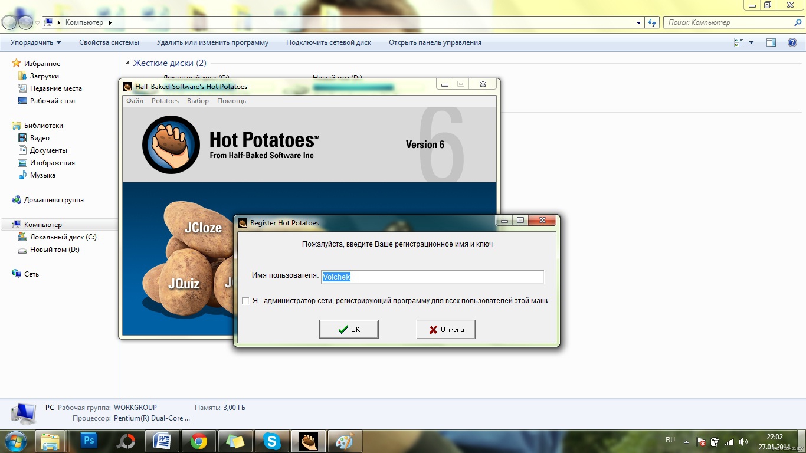Click the change view icon in Explorer
806x453 pixels.
pos(738,42)
